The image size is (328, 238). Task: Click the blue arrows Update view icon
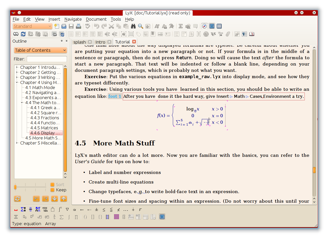pos(23,34)
